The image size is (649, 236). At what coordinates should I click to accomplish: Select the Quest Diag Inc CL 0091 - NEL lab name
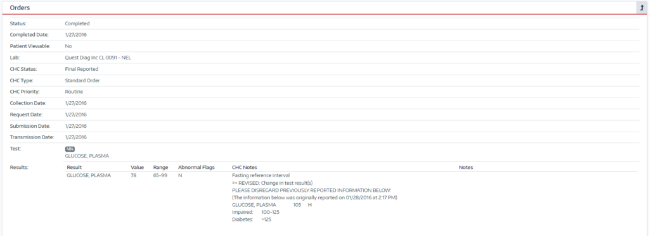click(98, 58)
